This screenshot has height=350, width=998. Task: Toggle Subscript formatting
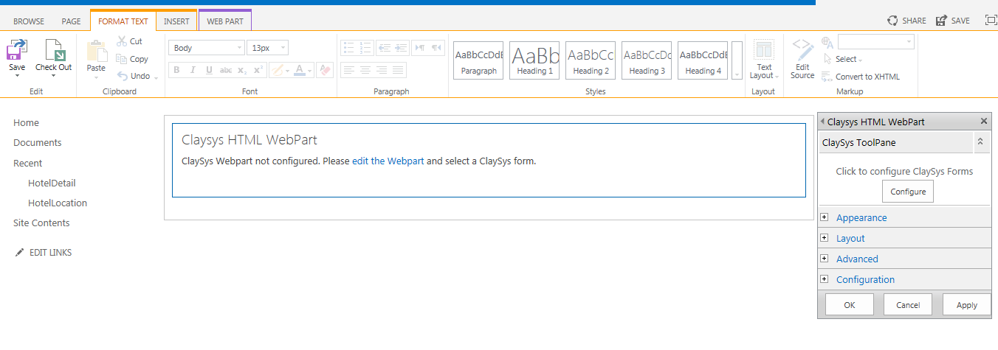tap(242, 70)
